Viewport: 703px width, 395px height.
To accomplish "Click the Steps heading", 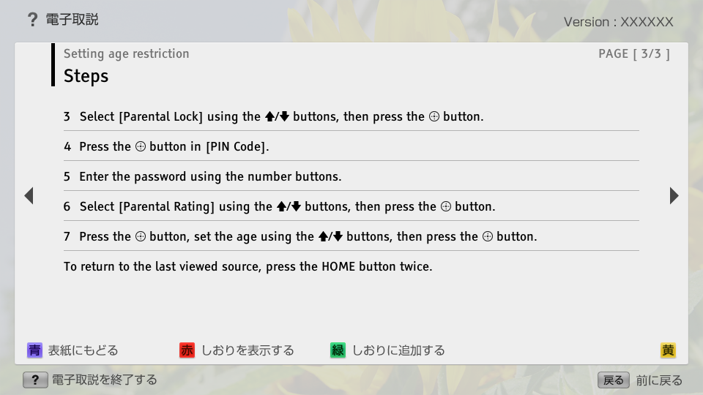I will point(86,76).
